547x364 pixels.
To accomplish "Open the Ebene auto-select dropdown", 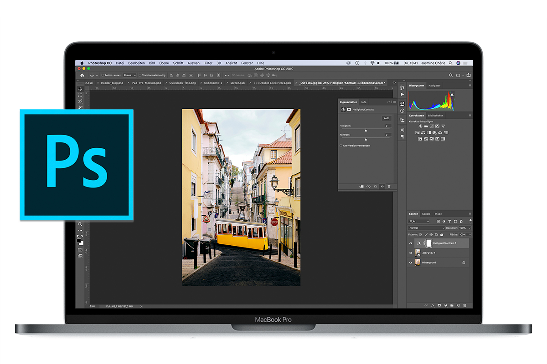I will click(x=130, y=75).
